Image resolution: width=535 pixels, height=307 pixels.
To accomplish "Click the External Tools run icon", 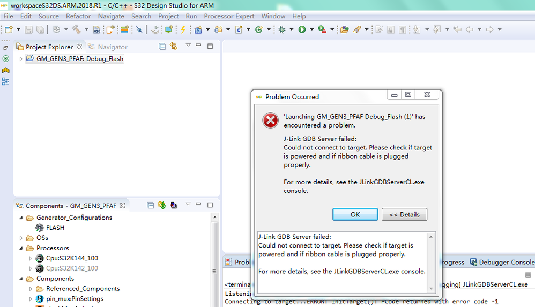I will click(x=322, y=29).
